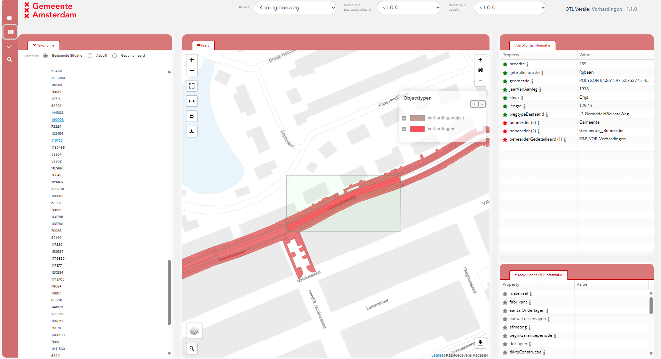Switch to Taxonomie tab

44,45
